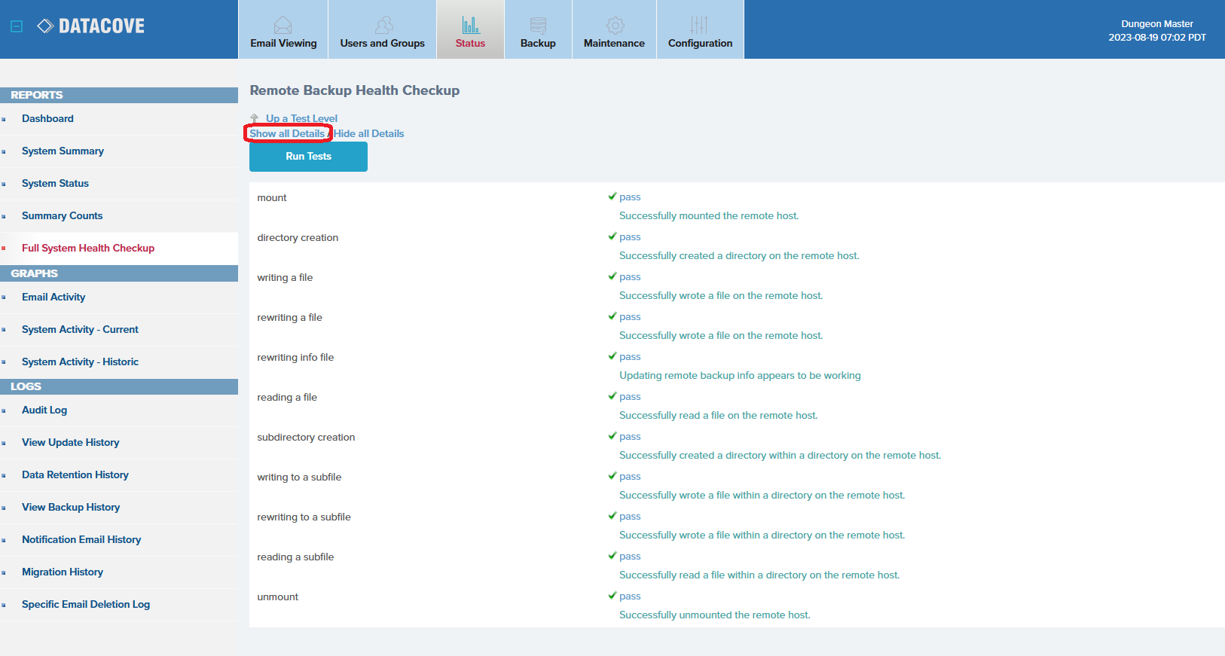Click the Backup database icon
The image size is (1225, 656).
click(538, 25)
